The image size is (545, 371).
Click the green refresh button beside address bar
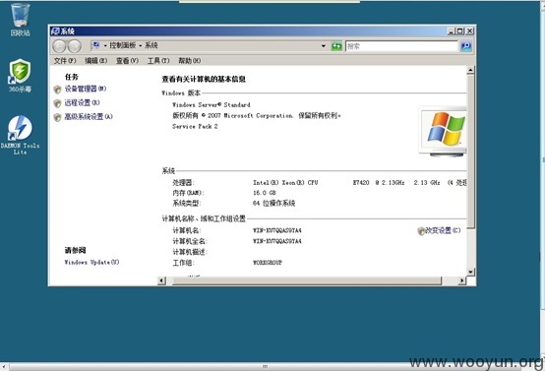click(x=336, y=46)
